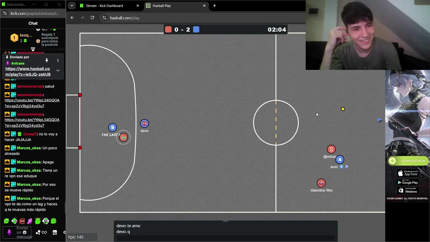Click the Kick favicon in popout title bar
This screenshot has width=430, height=242.
(x=4, y=4)
